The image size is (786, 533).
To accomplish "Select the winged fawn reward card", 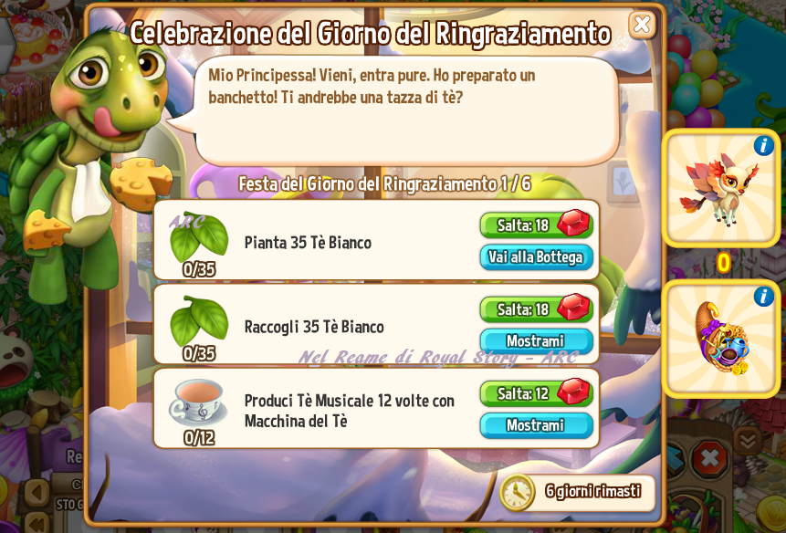I will (x=722, y=188).
